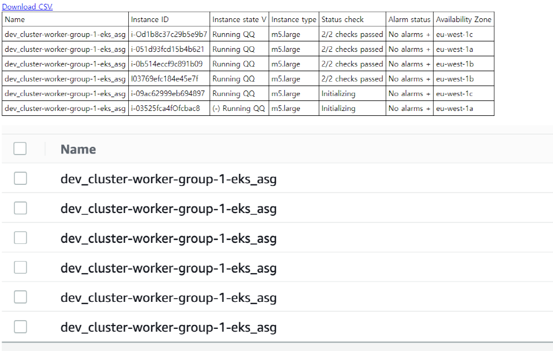
Task: Open instance ID i-09ac62999eb694897
Action: click(x=168, y=94)
